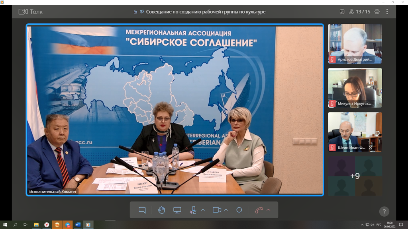Click the megaphone icon beside the meeting title
Screen dimensions: 408x229
141,12
